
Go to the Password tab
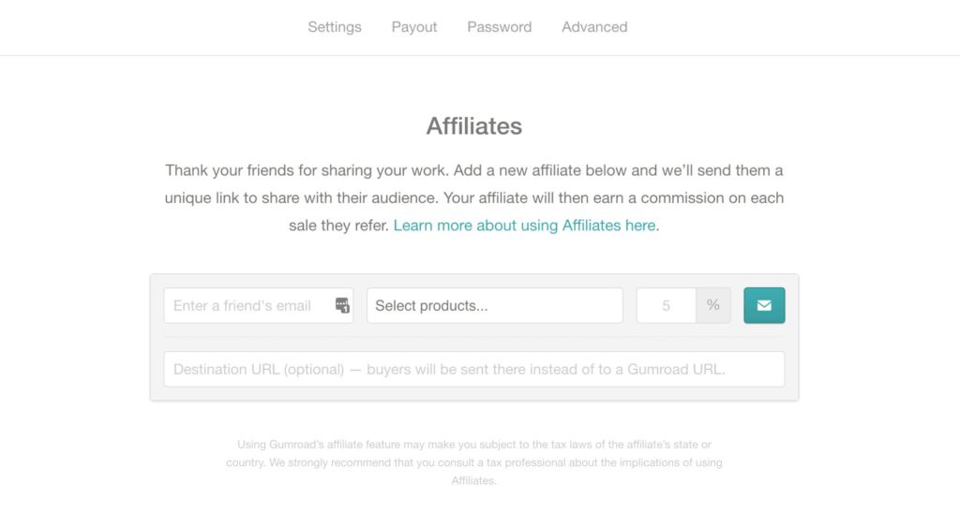500,27
